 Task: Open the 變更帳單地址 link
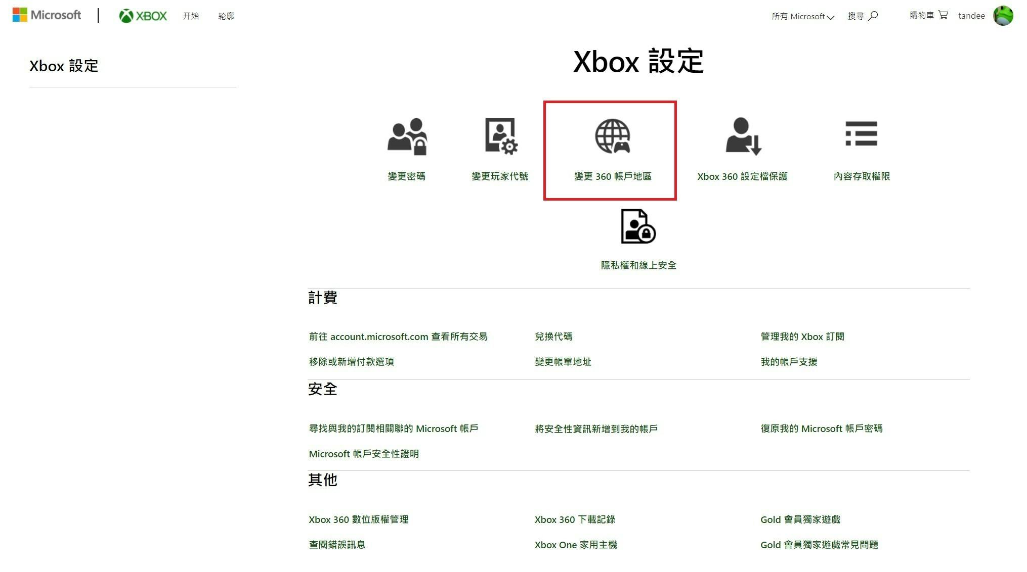tap(563, 362)
